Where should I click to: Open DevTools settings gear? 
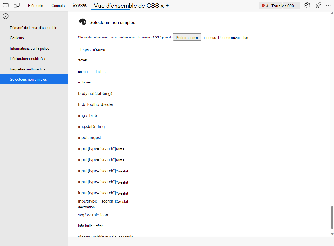[x=308, y=5]
